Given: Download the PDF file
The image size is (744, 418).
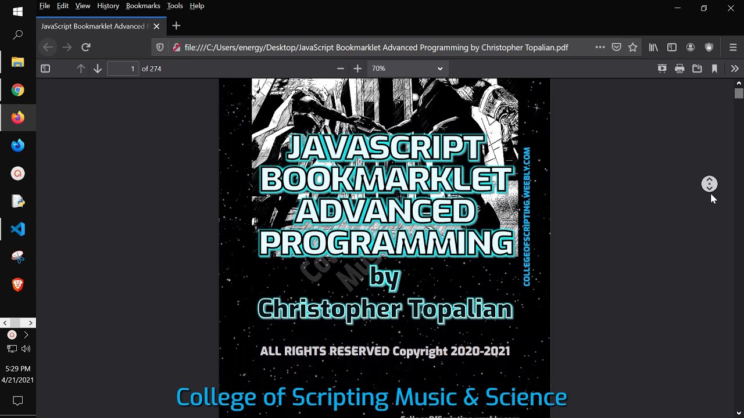Looking at the screenshot, I should point(697,69).
